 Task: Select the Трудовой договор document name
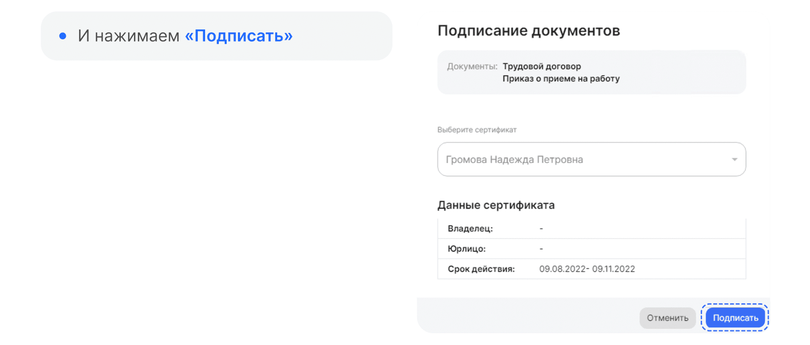tap(542, 66)
